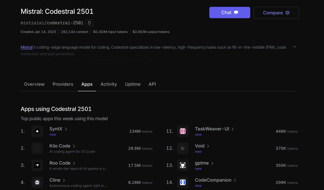
Task: Click the scales icon in Compare button
Action: click(287, 13)
